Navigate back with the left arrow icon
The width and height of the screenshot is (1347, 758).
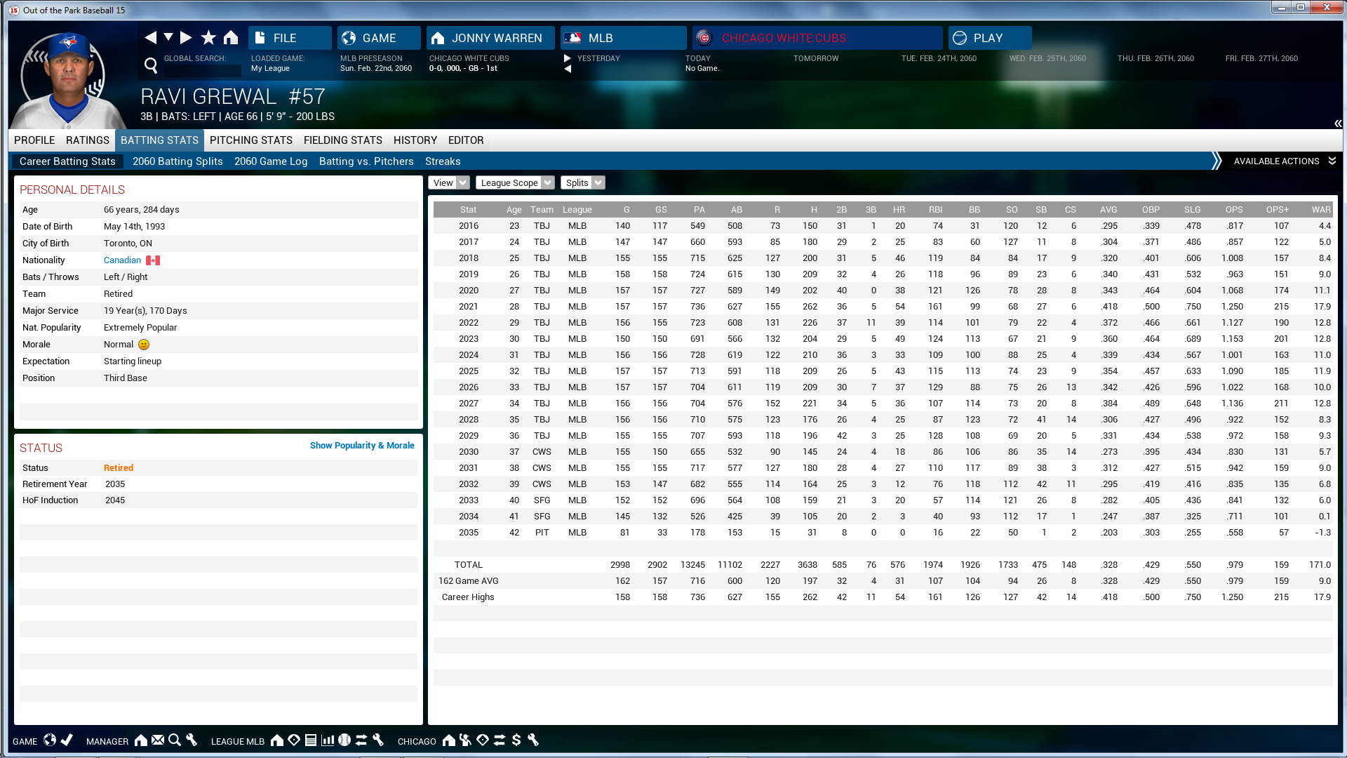coord(150,38)
